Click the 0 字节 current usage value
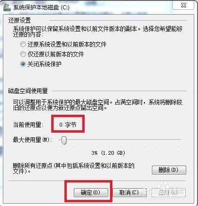 pyautogui.click(x=68, y=125)
